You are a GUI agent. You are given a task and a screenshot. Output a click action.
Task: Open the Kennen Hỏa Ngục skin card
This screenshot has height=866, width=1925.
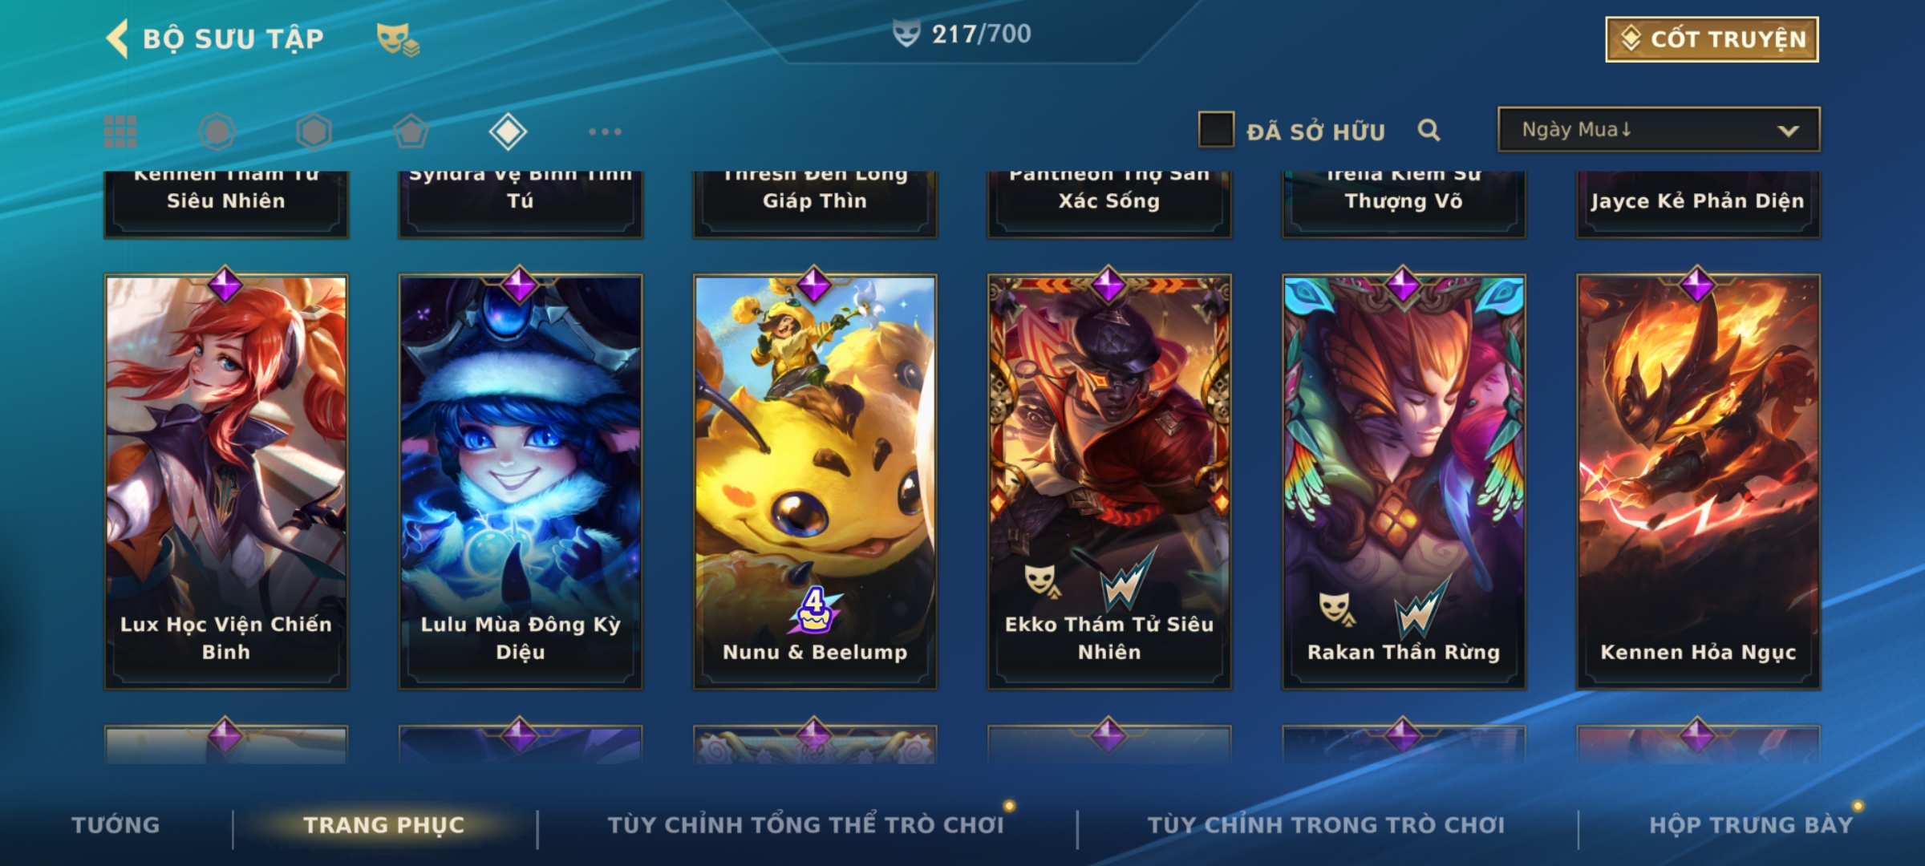click(1699, 481)
